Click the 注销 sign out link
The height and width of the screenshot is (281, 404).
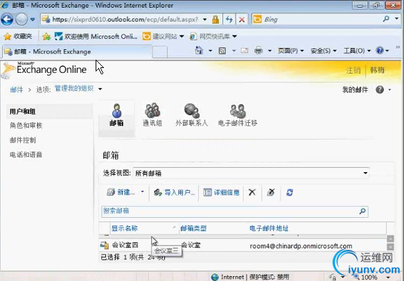[x=353, y=70]
